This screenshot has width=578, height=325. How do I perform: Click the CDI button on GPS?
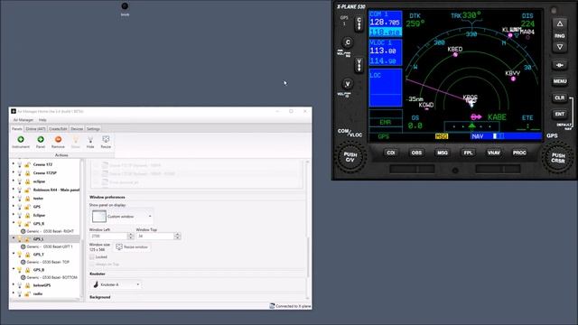coord(391,153)
